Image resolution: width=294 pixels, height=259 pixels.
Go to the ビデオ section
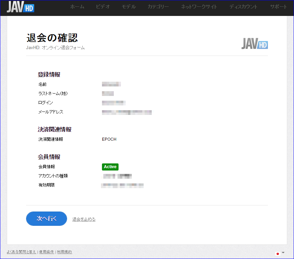point(103,7)
